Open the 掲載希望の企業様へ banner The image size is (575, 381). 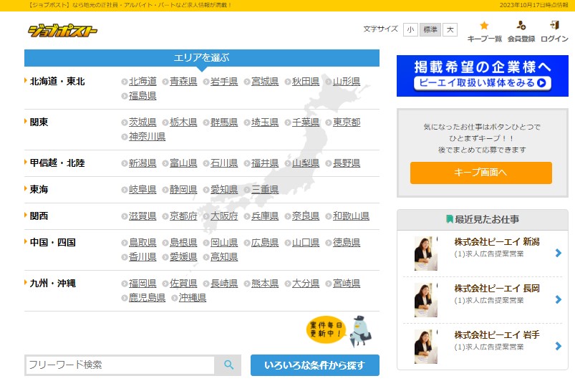(x=482, y=76)
